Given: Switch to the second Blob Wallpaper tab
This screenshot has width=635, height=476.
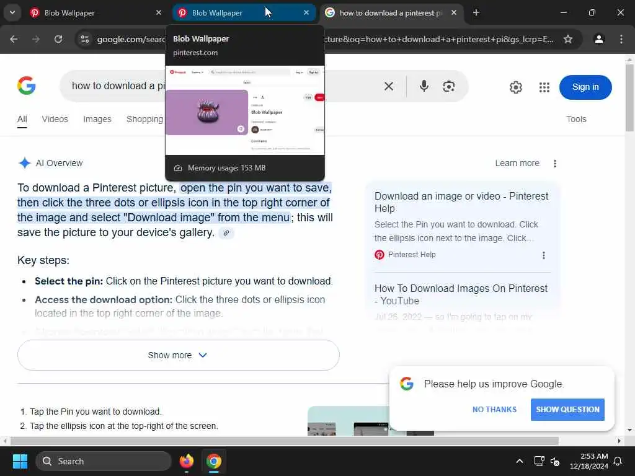Looking at the screenshot, I should tap(244, 12).
